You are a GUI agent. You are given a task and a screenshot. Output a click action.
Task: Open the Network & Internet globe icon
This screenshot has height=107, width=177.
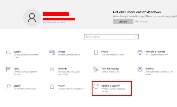point(140,52)
